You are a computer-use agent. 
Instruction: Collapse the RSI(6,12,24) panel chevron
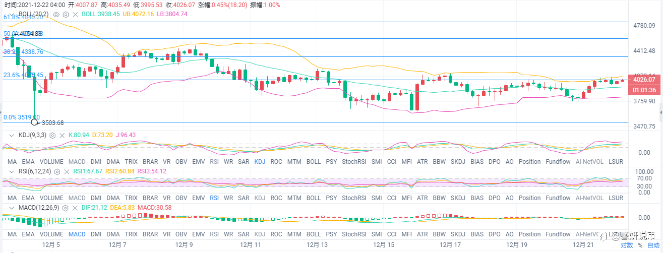click(13, 171)
